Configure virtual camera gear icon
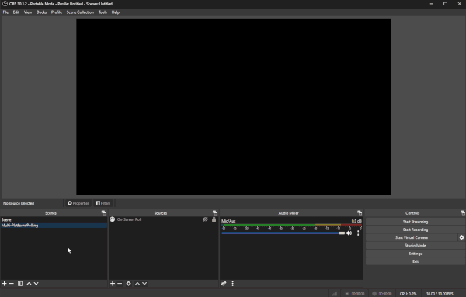Image resolution: width=466 pixels, height=297 pixels. click(461, 237)
